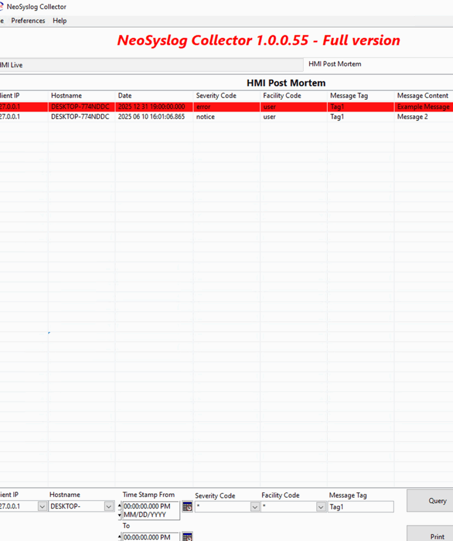Expand the Facility Code filter dropdown
The height and width of the screenshot is (541, 453).
click(x=321, y=507)
